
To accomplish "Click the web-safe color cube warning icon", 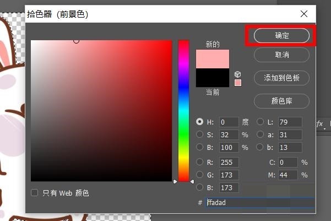I will (x=238, y=74).
